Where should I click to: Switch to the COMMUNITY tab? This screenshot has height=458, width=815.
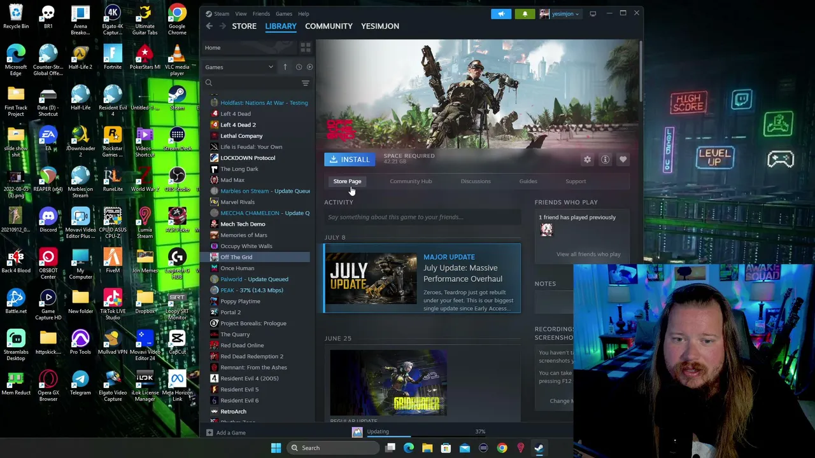(x=329, y=26)
